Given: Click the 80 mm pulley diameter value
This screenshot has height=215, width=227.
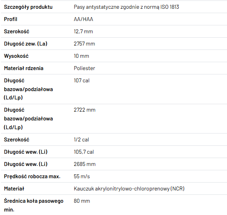Looking at the screenshot, I should click(82, 201).
